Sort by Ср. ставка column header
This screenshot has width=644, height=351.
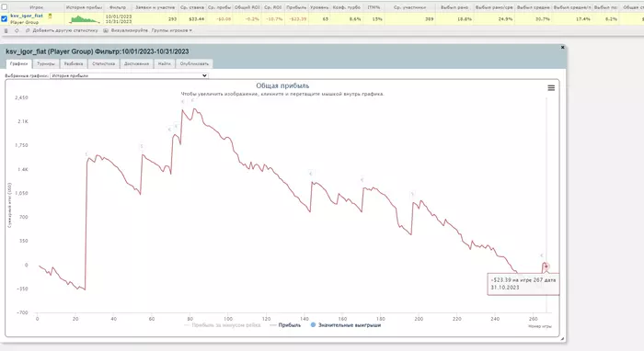point(192,7)
